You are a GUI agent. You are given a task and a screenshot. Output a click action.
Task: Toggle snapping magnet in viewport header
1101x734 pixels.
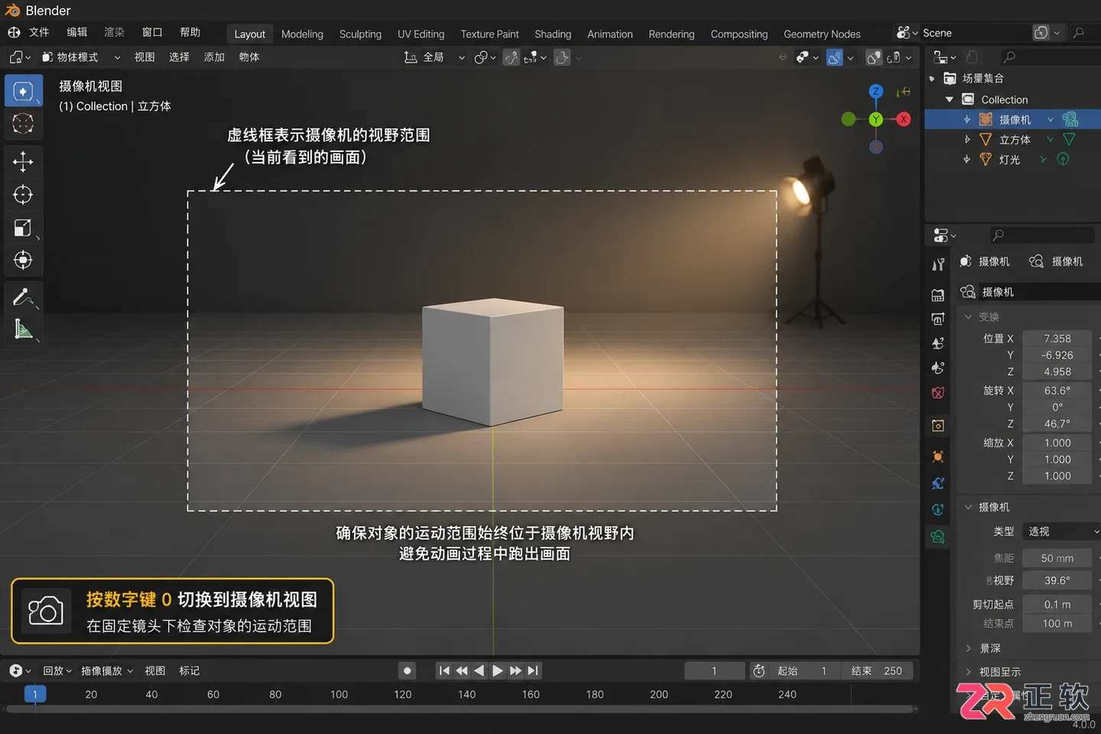pos(512,57)
